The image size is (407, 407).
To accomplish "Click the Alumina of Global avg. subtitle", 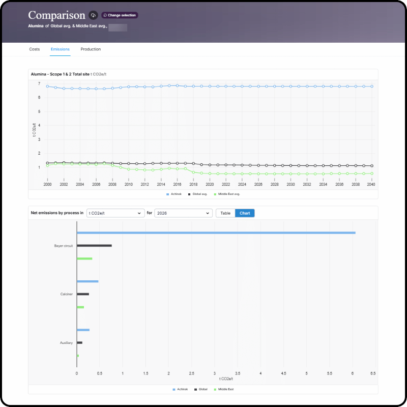I will click(68, 26).
